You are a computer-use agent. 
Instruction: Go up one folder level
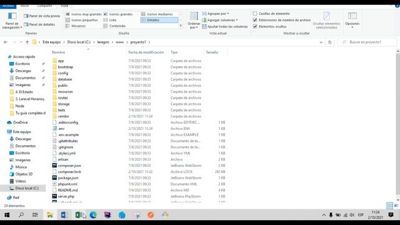click(27, 42)
